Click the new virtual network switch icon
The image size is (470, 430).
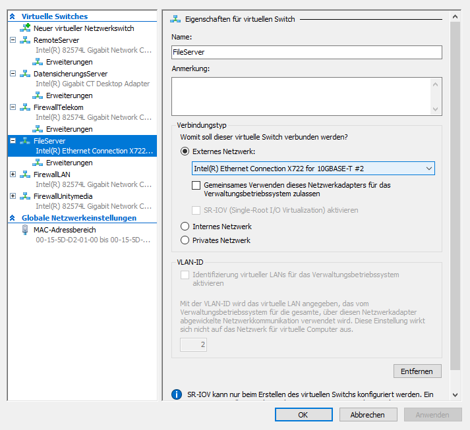pyautogui.click(x=25, y=28)
